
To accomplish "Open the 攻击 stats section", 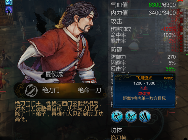I will coord(116,21).
